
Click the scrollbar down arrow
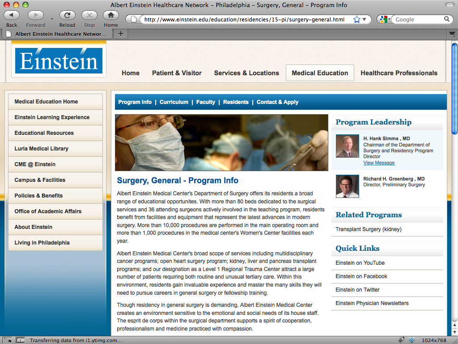454,332
